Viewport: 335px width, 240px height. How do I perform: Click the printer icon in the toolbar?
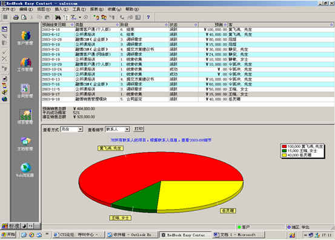click(16, 18)
